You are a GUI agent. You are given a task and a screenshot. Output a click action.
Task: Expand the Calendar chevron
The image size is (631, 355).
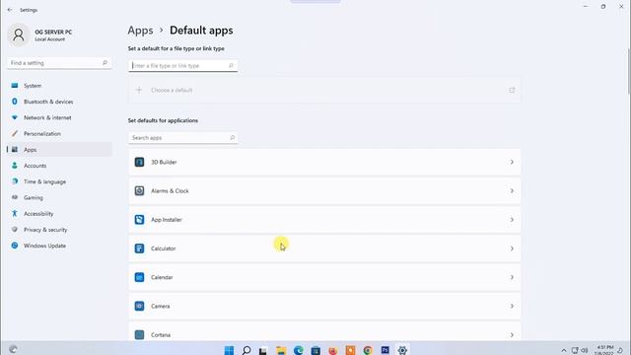512,277
